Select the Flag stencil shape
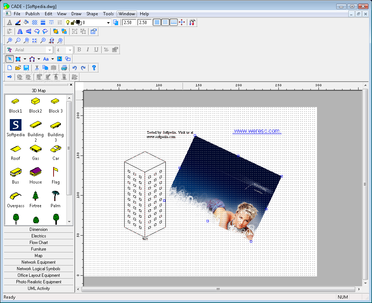Image resolution: width=372 pixels, height=303 pixels. [55, 176]
